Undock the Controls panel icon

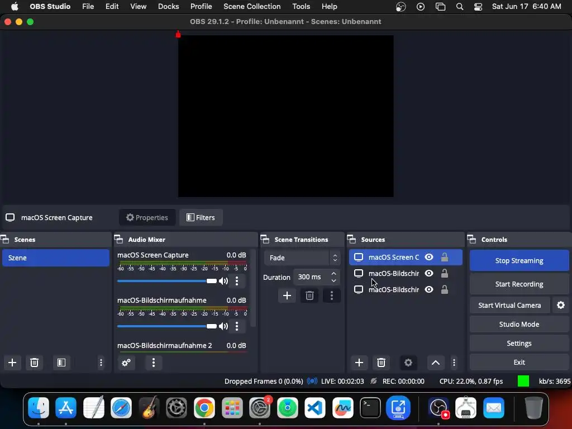tap(471, 239)
